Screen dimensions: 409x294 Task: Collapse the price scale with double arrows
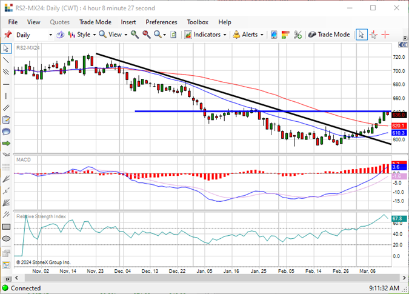point(403,45)
